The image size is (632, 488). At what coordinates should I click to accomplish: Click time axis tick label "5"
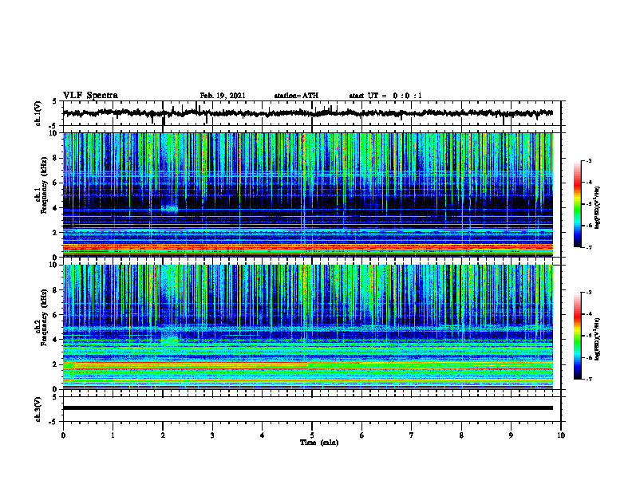[312, 435]
